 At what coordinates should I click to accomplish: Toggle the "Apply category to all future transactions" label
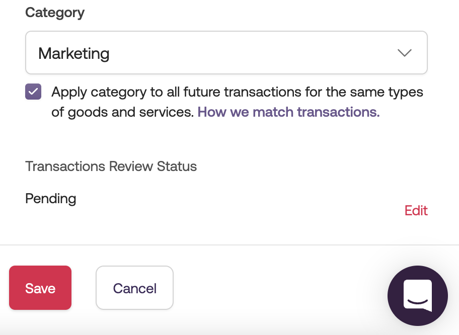click(237, 93)
